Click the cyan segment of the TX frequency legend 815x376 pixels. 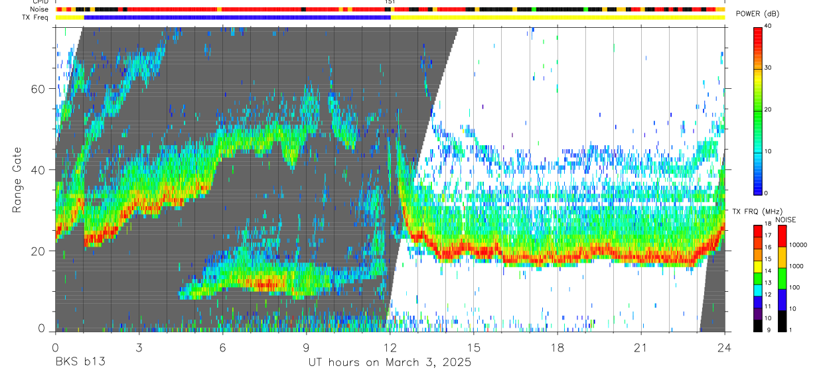[x=758, y=290]
